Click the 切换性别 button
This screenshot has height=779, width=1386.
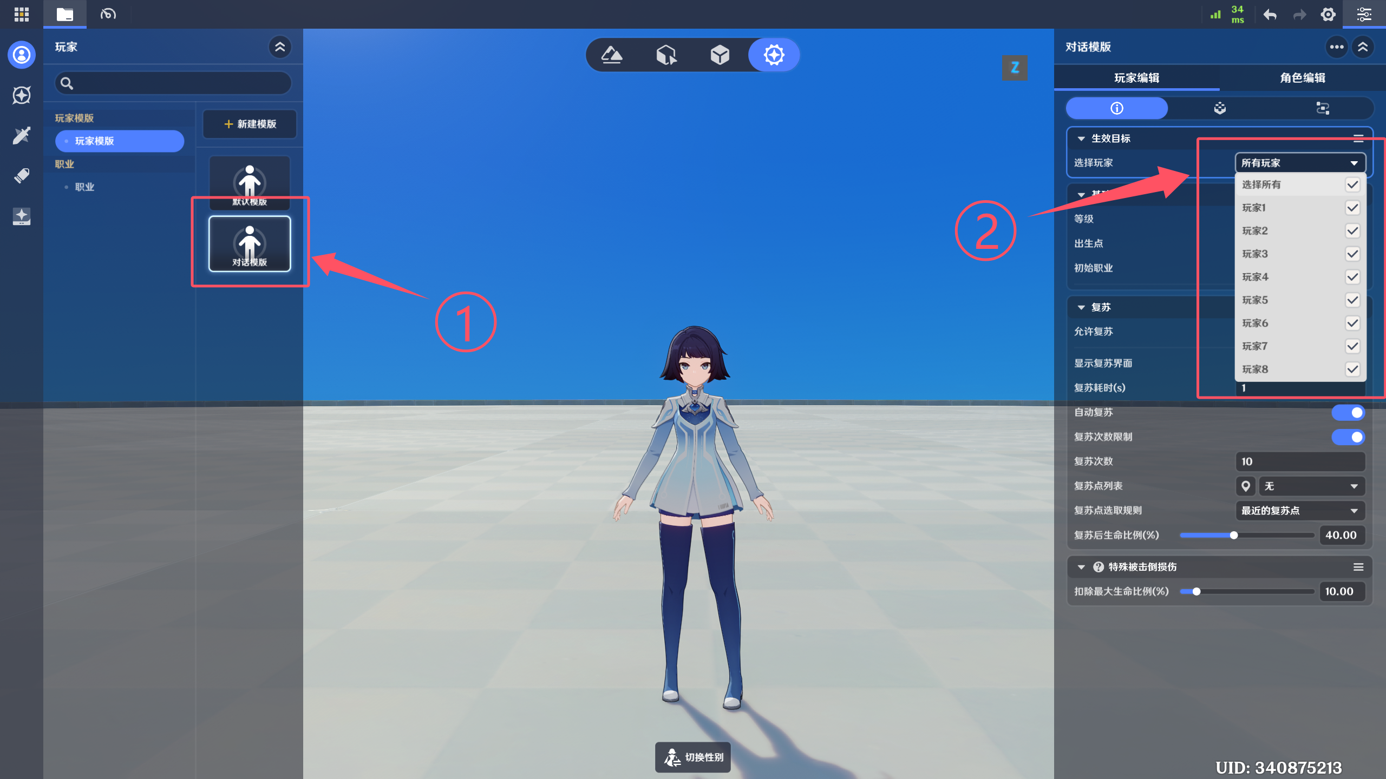click(693, 757)
